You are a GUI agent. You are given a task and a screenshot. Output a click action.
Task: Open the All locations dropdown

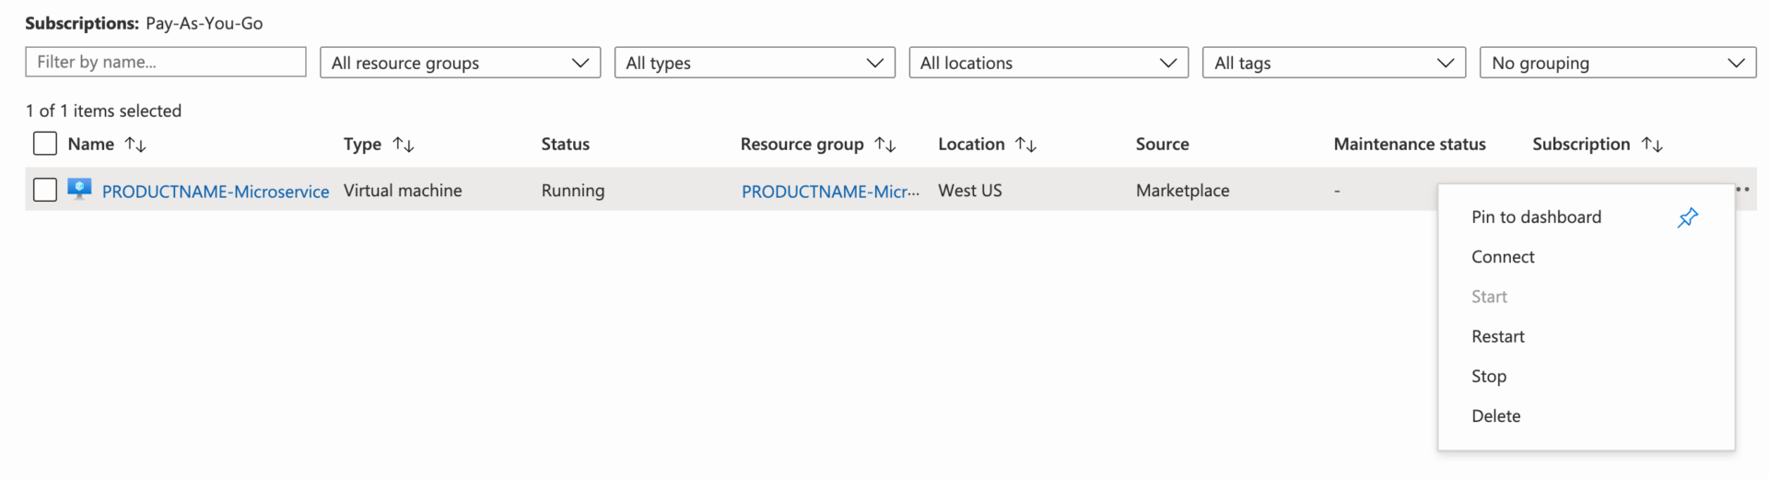[x=1049, y=63]
